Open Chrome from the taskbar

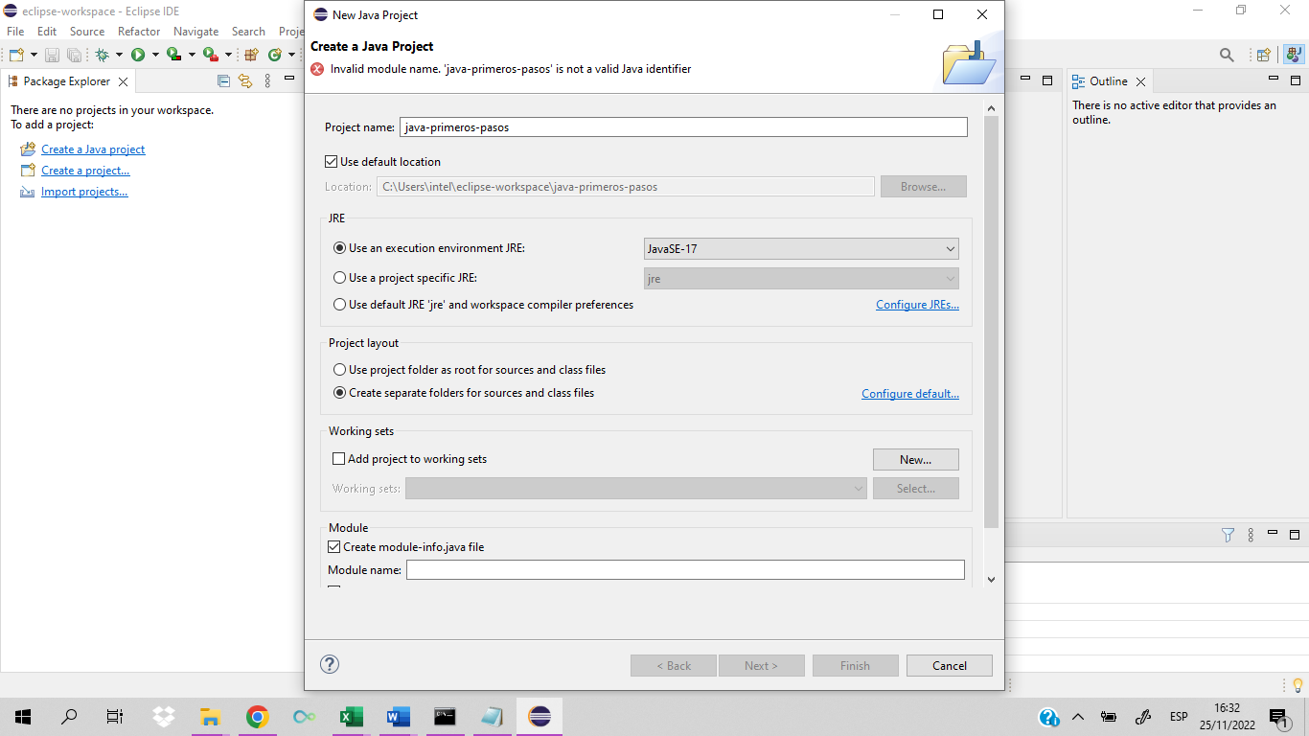coord(257,716)
